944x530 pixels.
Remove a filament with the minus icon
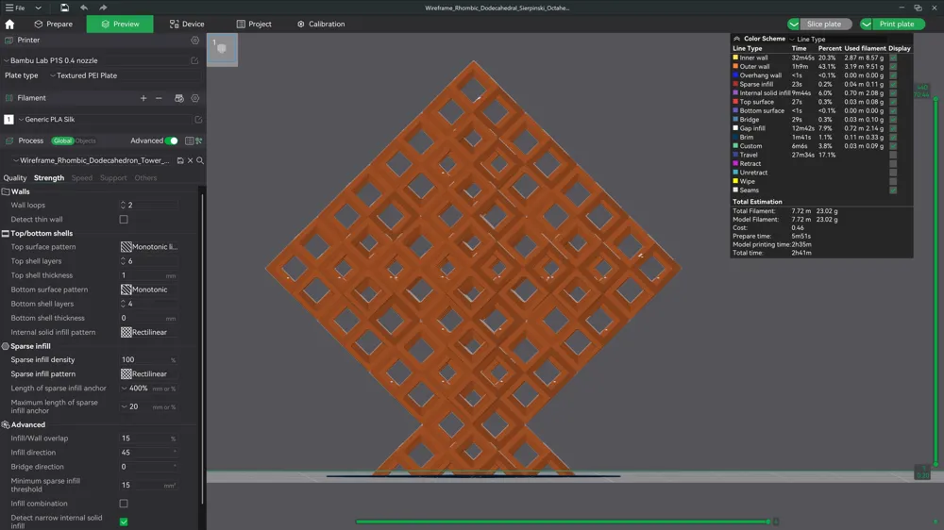[159, 98]
